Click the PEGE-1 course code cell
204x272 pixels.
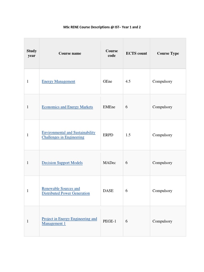click(109, 221)
